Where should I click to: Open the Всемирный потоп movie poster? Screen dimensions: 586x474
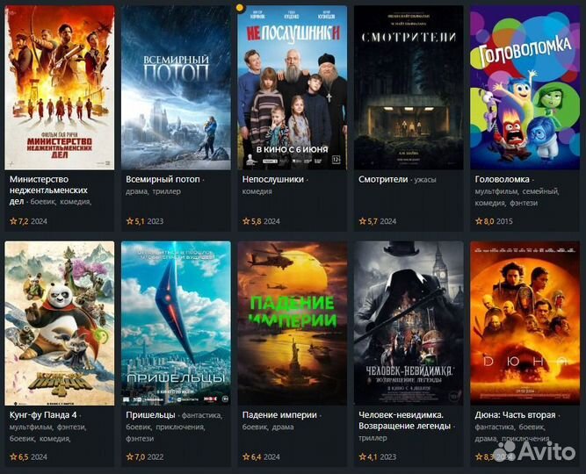176,88
